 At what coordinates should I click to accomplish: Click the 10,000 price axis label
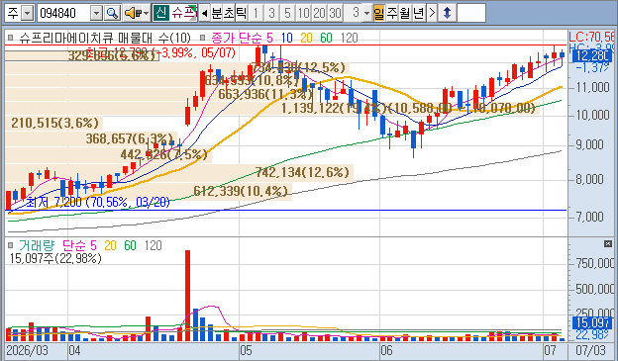[592, 115]
